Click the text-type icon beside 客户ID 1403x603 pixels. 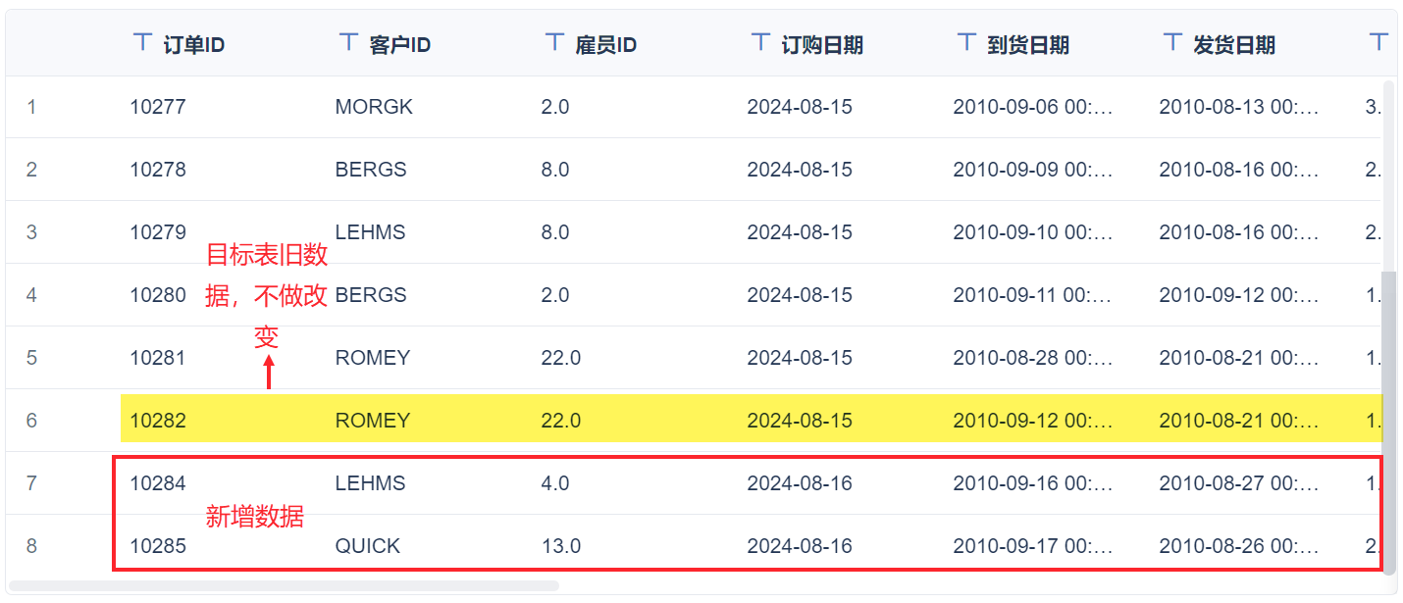point(348,42)
